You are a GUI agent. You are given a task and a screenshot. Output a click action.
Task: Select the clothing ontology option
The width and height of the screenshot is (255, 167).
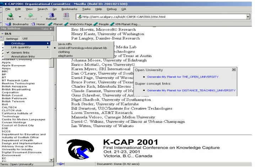click(64, 52)
